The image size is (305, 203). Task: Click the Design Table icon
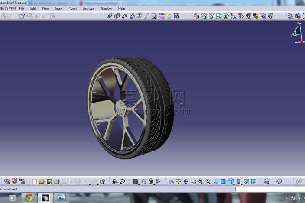click(136, 182)
